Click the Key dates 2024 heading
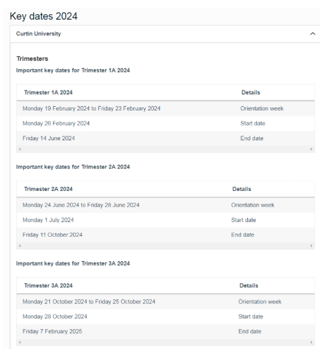 [x=44, y=16]
